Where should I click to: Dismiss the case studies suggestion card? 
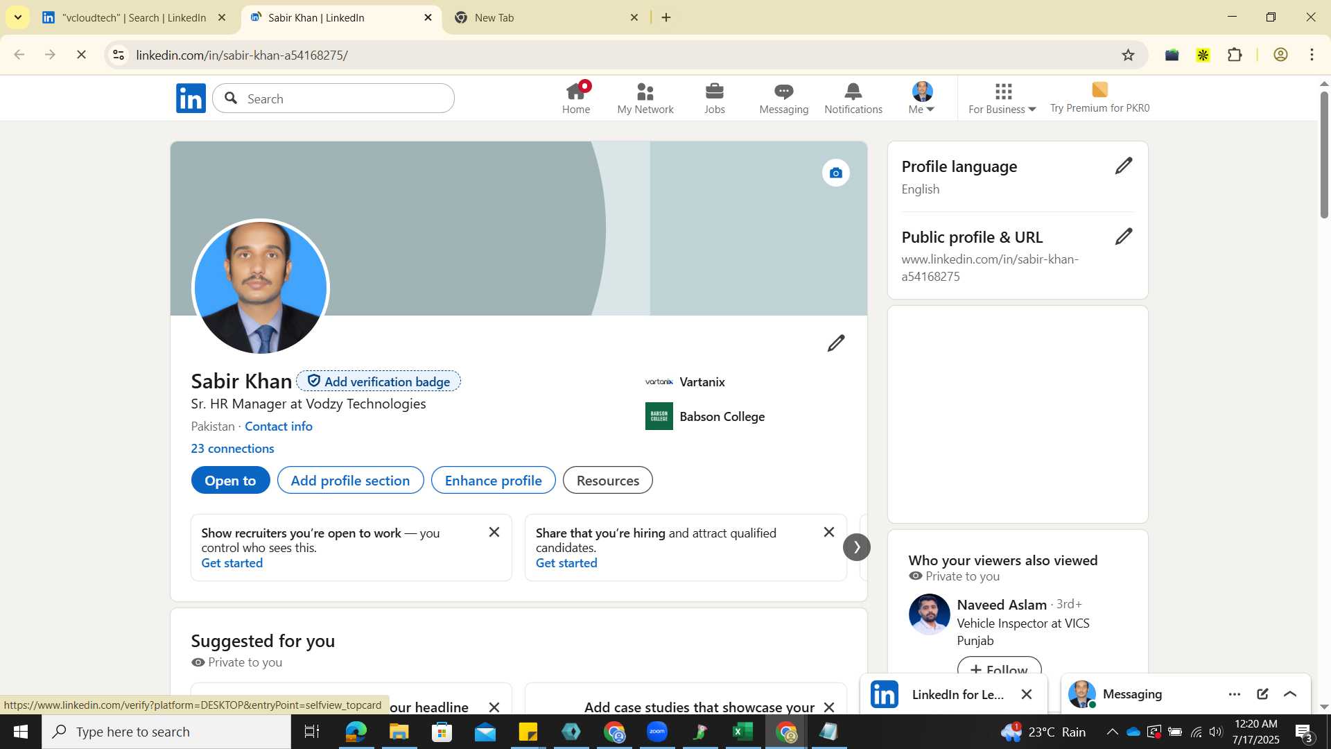pyautogui.click(x=829, y=707)
